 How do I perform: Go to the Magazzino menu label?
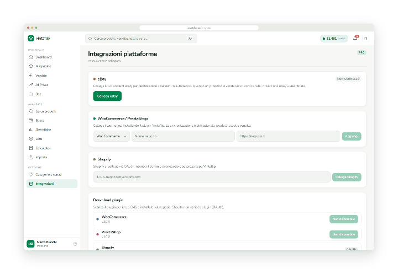tap(44, 66)
